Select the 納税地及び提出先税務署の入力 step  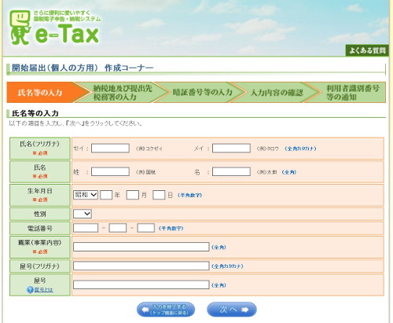(x=123, y=92)
